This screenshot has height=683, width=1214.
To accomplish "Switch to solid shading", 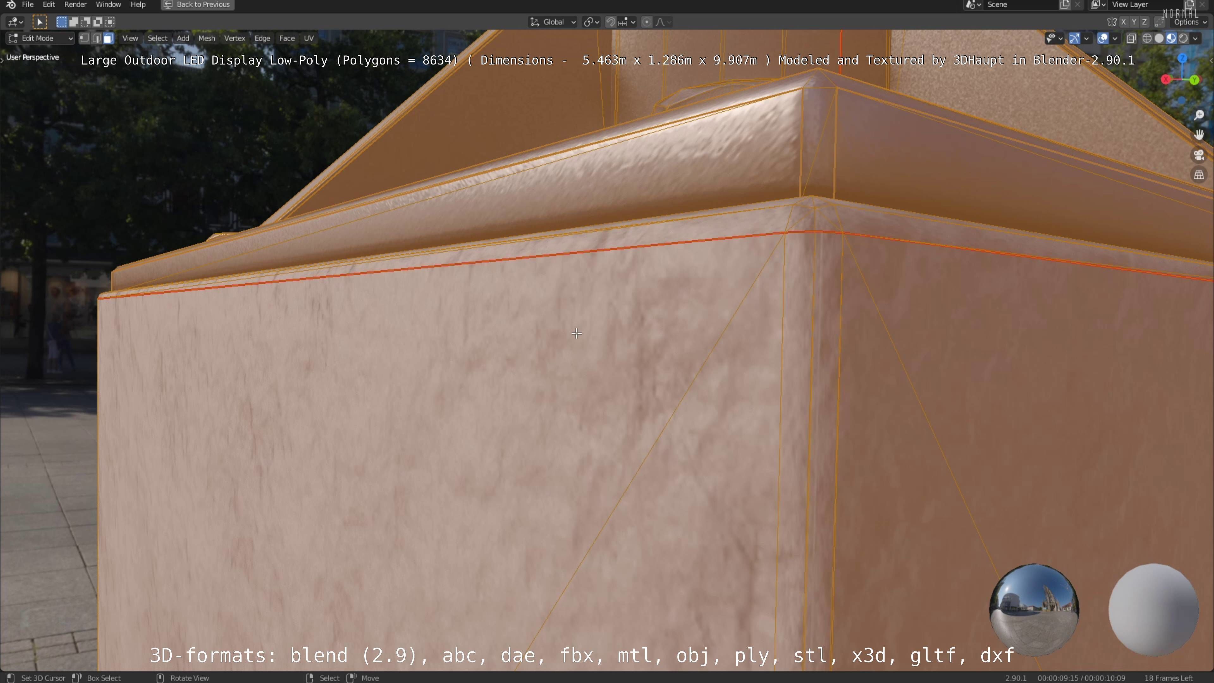I will point(1159,39).
